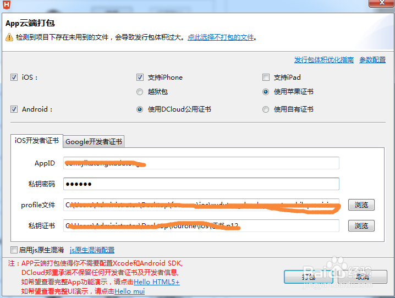Focus the AppID input field

tap(201, 163)
